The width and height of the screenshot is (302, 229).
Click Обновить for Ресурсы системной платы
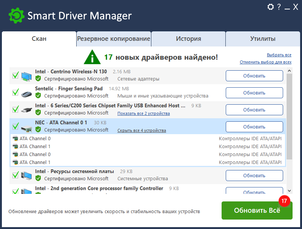(x=254, y=176)
